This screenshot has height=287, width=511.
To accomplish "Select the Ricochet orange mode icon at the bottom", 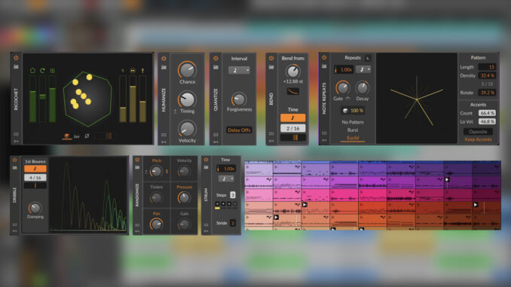I will (66, 136).
